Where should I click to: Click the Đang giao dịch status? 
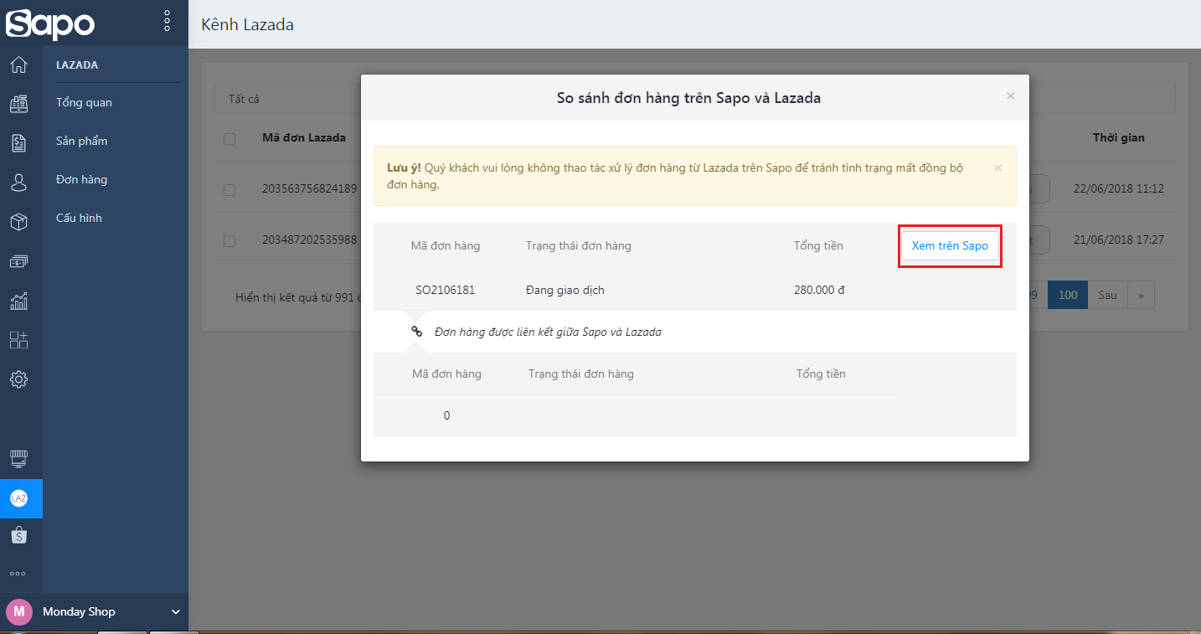[565, 290]
